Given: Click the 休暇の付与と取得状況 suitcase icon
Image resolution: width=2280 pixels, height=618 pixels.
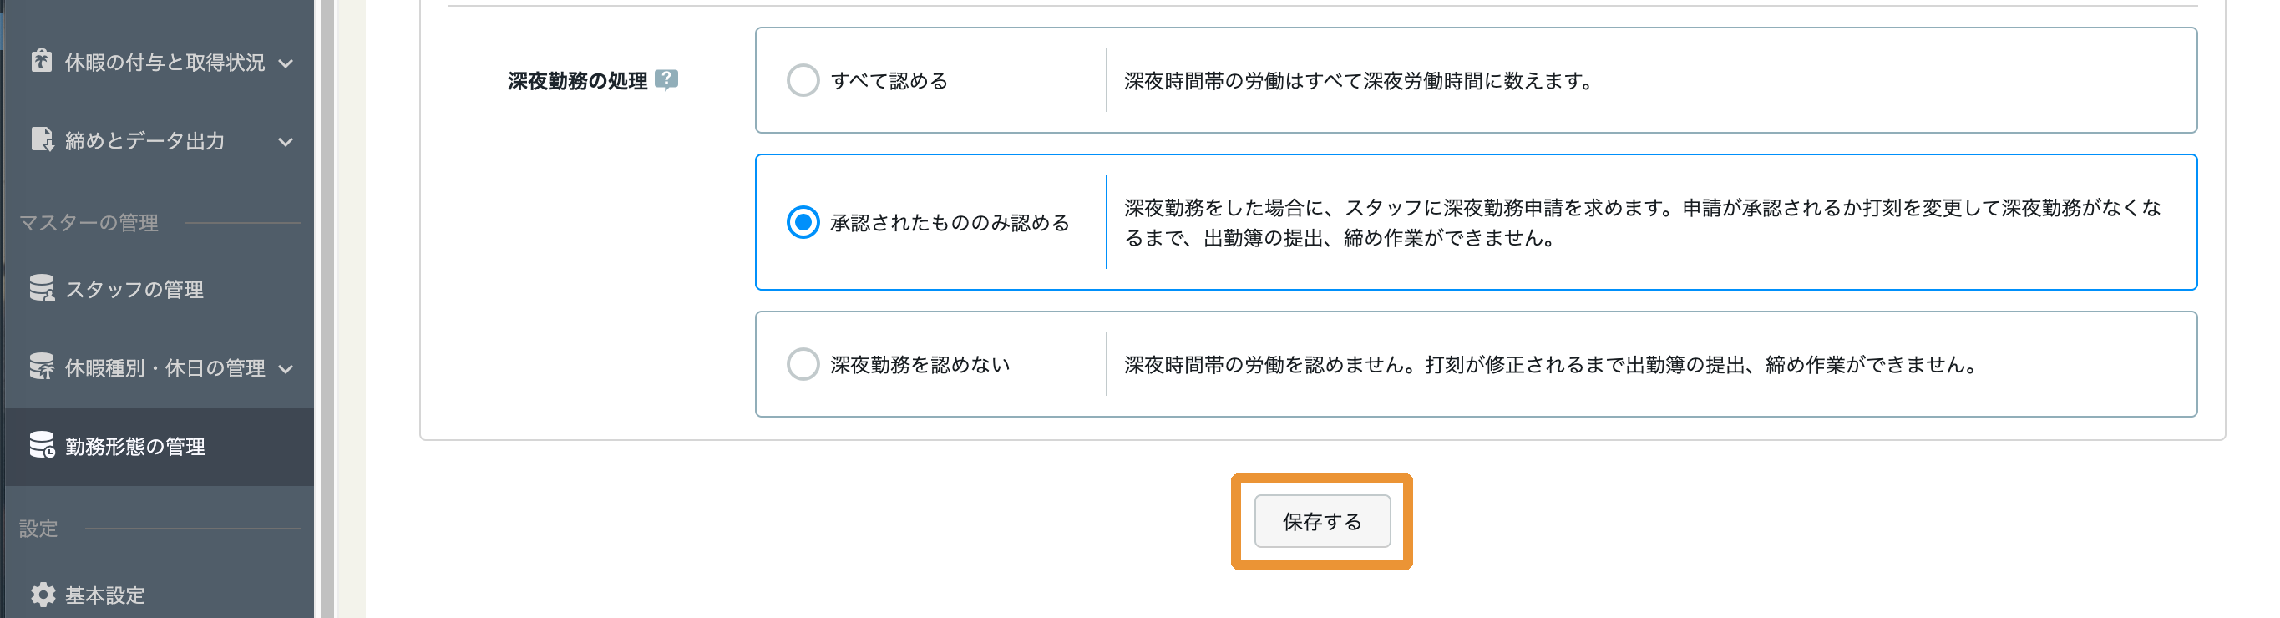Looking at the screenshot, I should (41, 60).
